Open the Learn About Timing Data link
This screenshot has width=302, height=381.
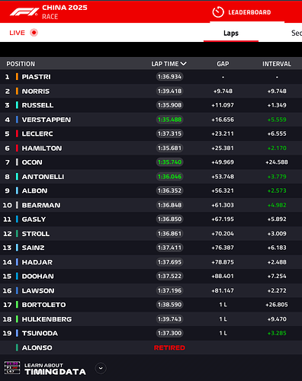pos(55,369)
